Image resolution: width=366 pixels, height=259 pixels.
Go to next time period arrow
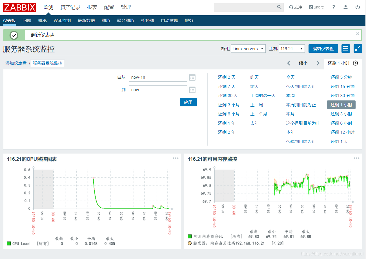318,63
